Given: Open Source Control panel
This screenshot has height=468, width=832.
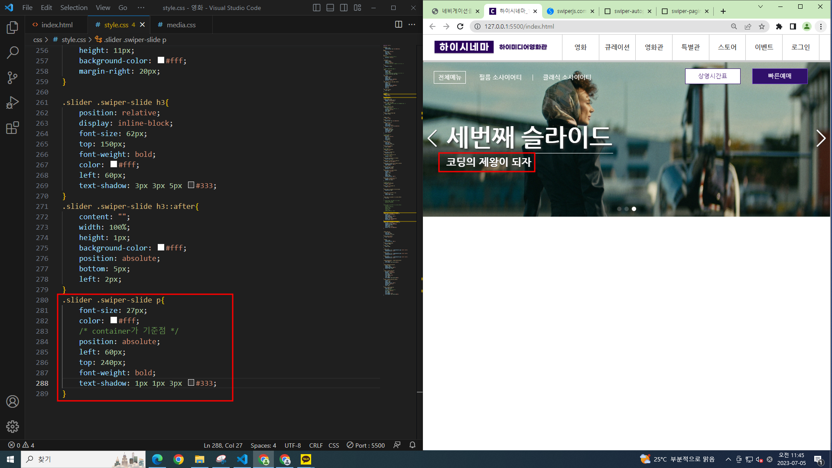Looking at the screenshot, I should (13, 78).
